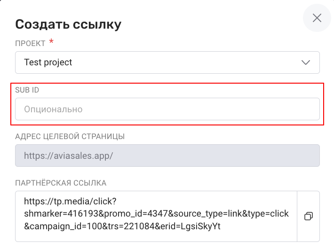Copy the partner link to clipboard
This screenshot has width=334, height=249.
click(309, 216)
